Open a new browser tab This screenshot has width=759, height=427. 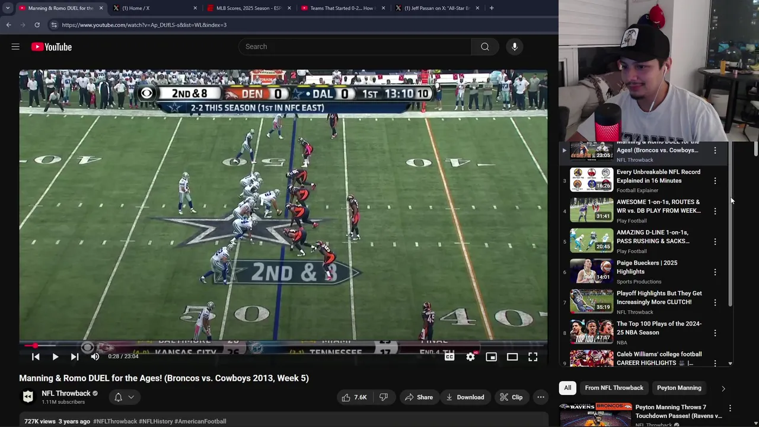(492, 8)
